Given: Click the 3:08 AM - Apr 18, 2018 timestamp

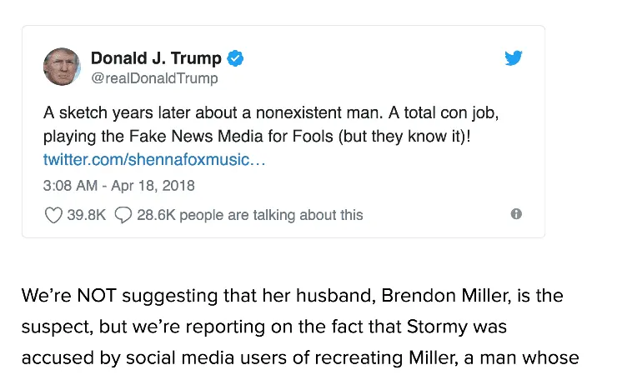Looking at the screenshot, I should click(x=118, y=185).
